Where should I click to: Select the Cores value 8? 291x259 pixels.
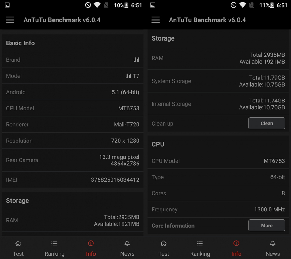pyautogui.click(x=283, y=193)
